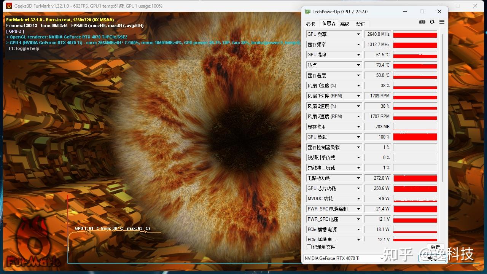
Task: Click the 783 MB value
Action: click(378, 127)
